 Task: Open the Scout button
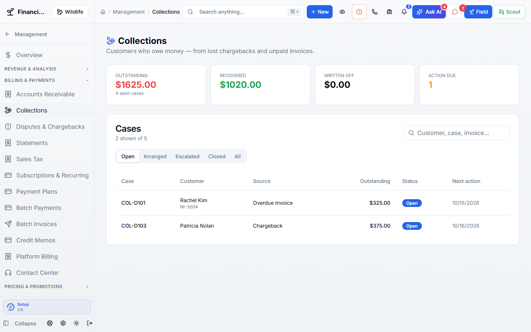[x=509, y=12]
